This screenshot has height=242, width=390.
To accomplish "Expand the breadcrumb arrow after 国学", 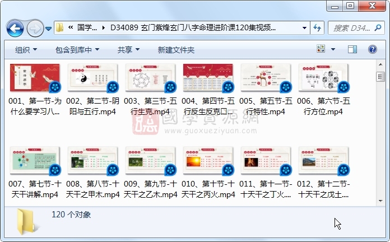I will coord(104,28).
